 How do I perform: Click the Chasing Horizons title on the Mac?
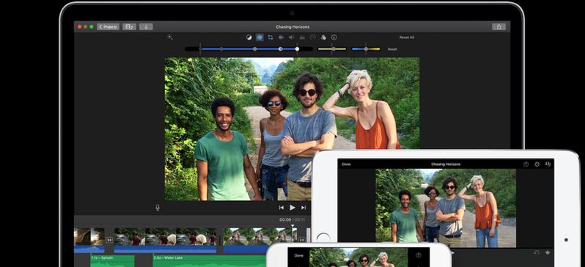[292, 27]
